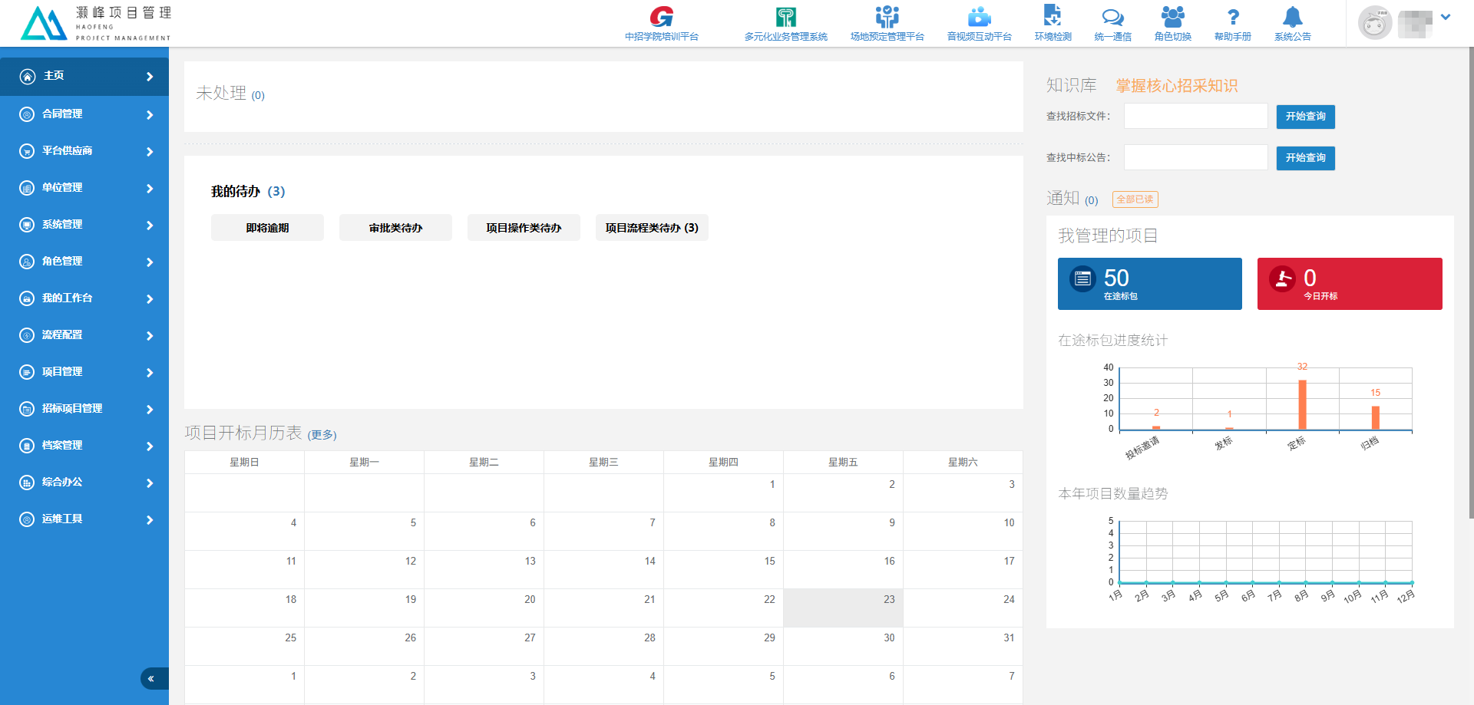Click 开始查询 next to 查找招标文件

pos(1305,117)
